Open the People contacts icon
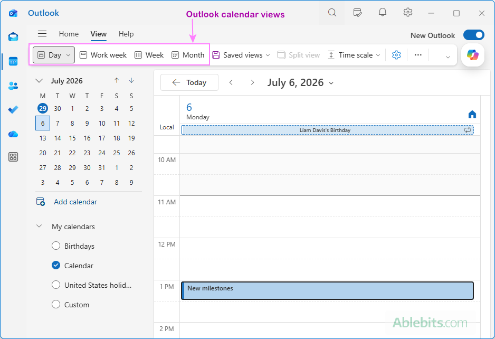Image resolution: width=495 pixels, height=339 pixels. click(x=13, y=86)
